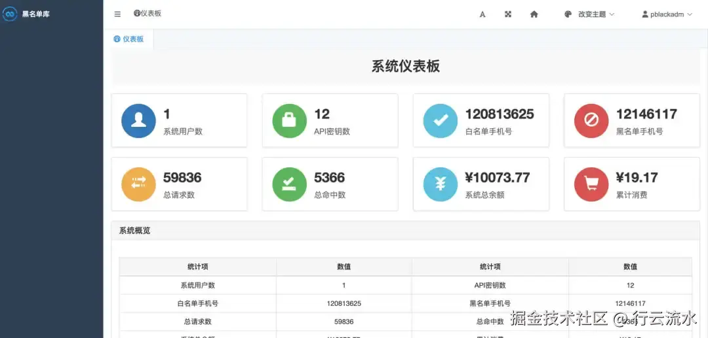Click the first 数值 table column header

coord(344,267)
